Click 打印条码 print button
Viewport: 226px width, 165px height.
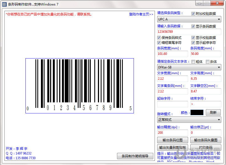pos(206,147)
